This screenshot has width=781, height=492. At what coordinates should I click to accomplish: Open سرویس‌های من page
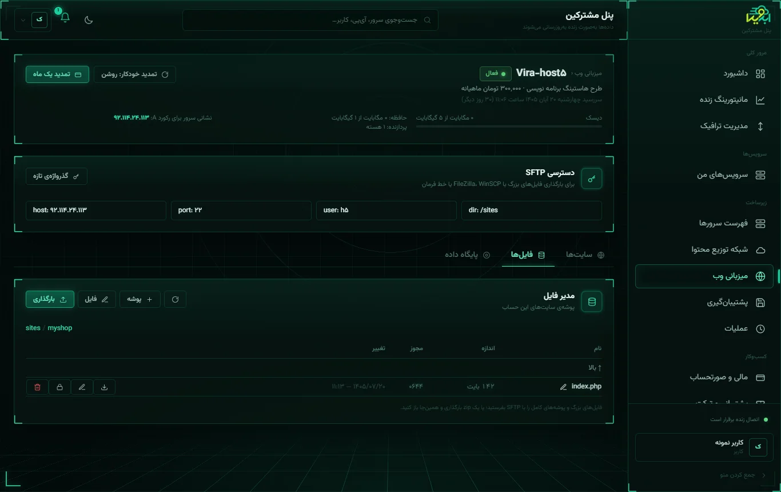pos(704,175)
